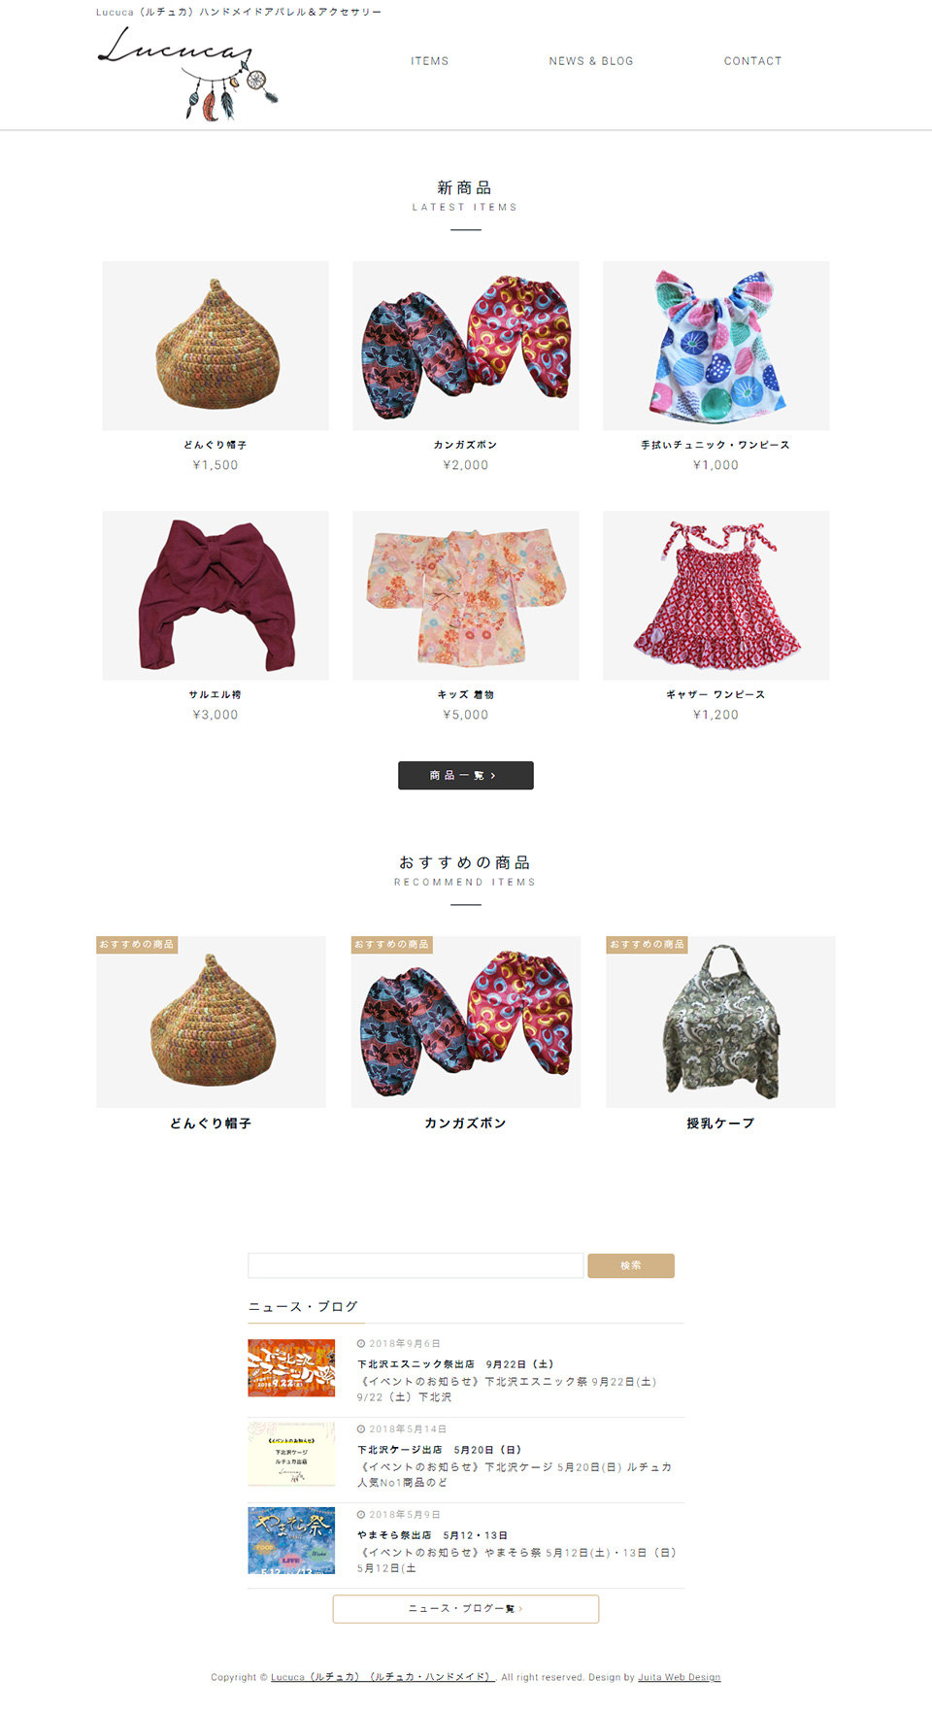Viewport: 932px width, 1712px height.
Task: Open the CONTACT page
Action: 753,61
